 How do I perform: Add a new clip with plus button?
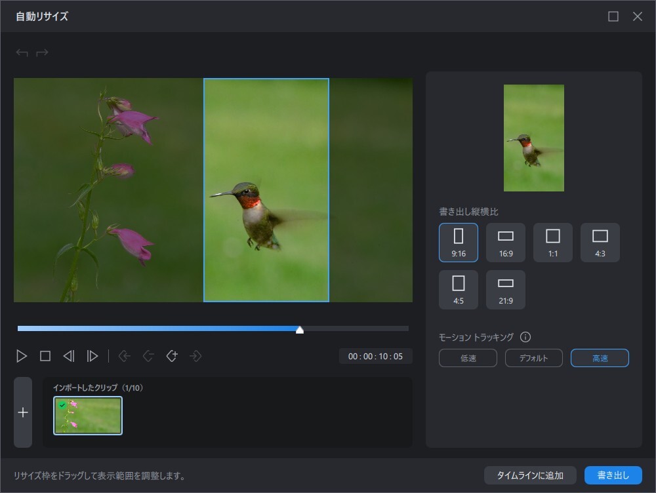[x=23, y=412]
